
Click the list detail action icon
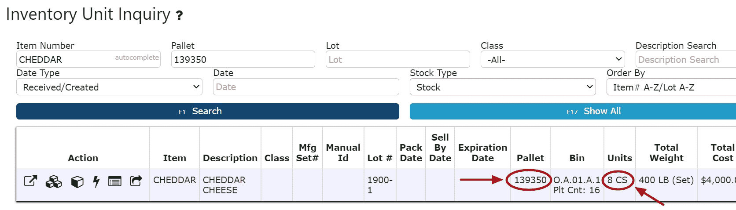coord(115,181)
